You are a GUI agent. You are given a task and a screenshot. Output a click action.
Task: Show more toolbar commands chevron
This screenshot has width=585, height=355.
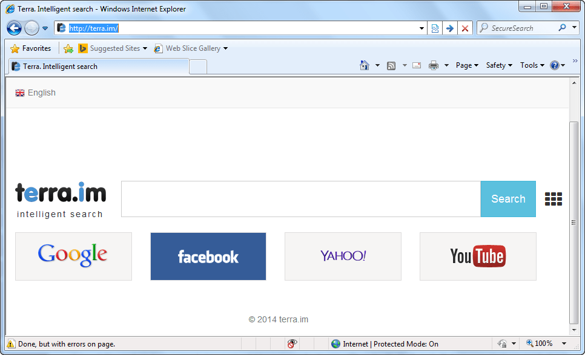[x=575, y=60]
